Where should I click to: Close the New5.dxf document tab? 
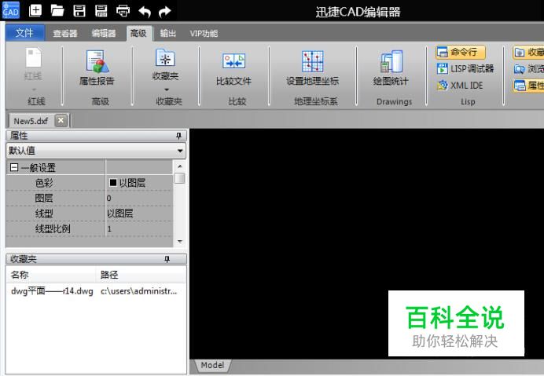[61, 120]
